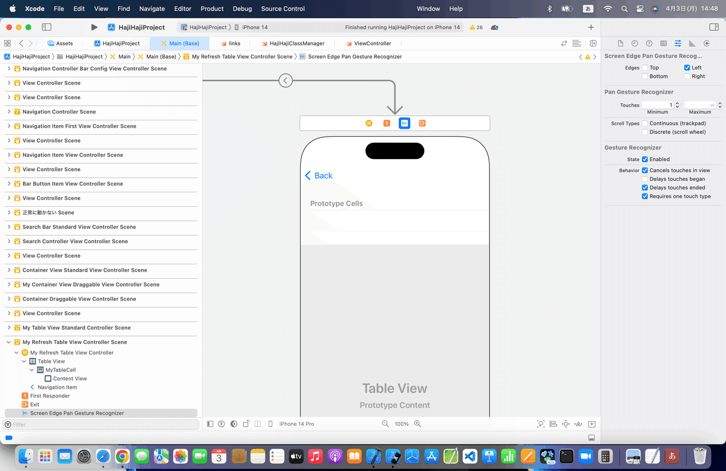Toggle the Enabled state checkbox
Image resolution: width=726 pixels, height=471 pixels.
tap(645, 159)
